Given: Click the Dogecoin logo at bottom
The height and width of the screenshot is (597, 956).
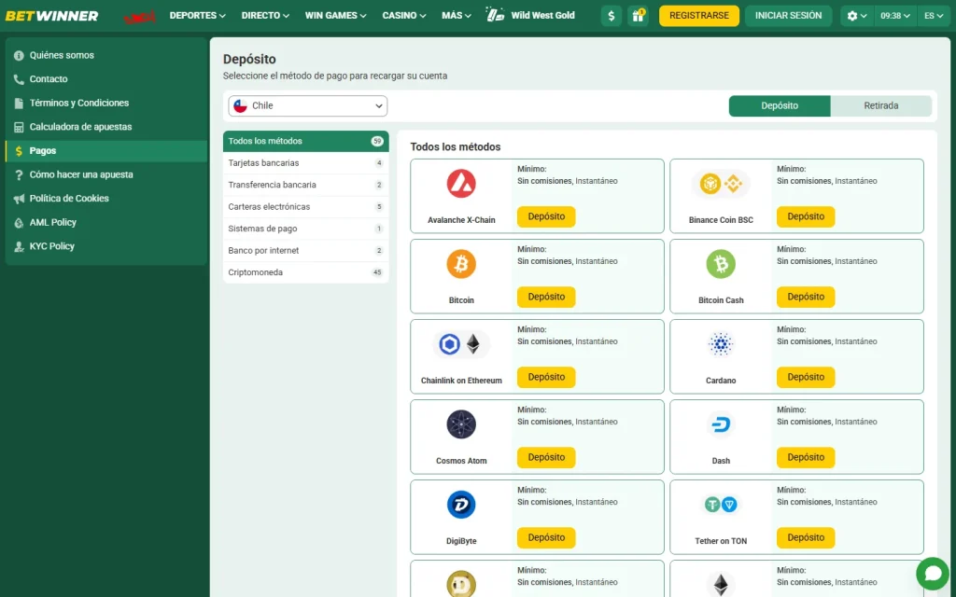Looking at the screenshot, I should click(461, 584).
